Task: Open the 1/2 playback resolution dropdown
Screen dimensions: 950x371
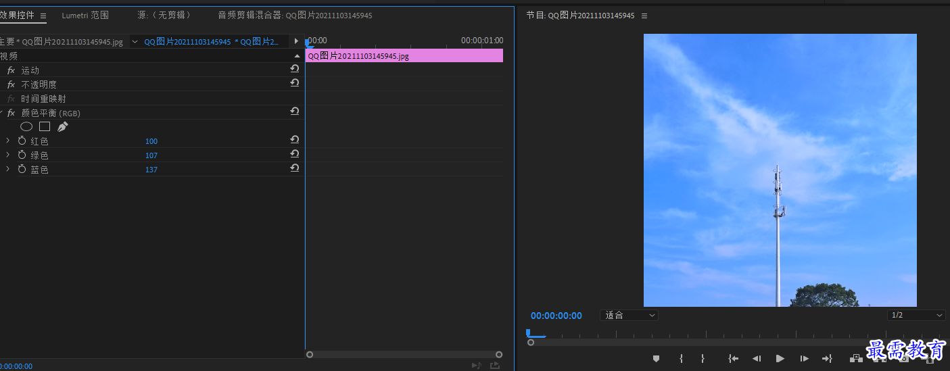Action: 916,315
